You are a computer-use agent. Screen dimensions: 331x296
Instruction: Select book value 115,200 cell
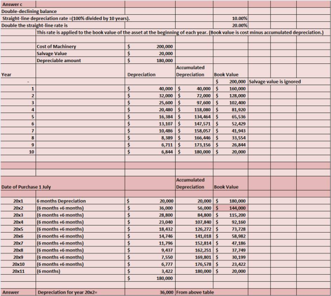pyautogui.click(x=231, y=215)
